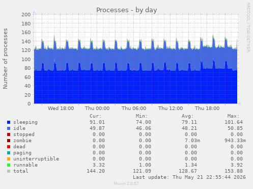This screenshot has height=189, width=253.
Task: Click the sleeping legend blue swatch
Action: pos(9,122)
